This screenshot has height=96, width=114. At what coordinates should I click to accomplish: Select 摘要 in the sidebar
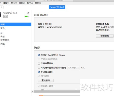pyautogui.click(x=16, y=25)
